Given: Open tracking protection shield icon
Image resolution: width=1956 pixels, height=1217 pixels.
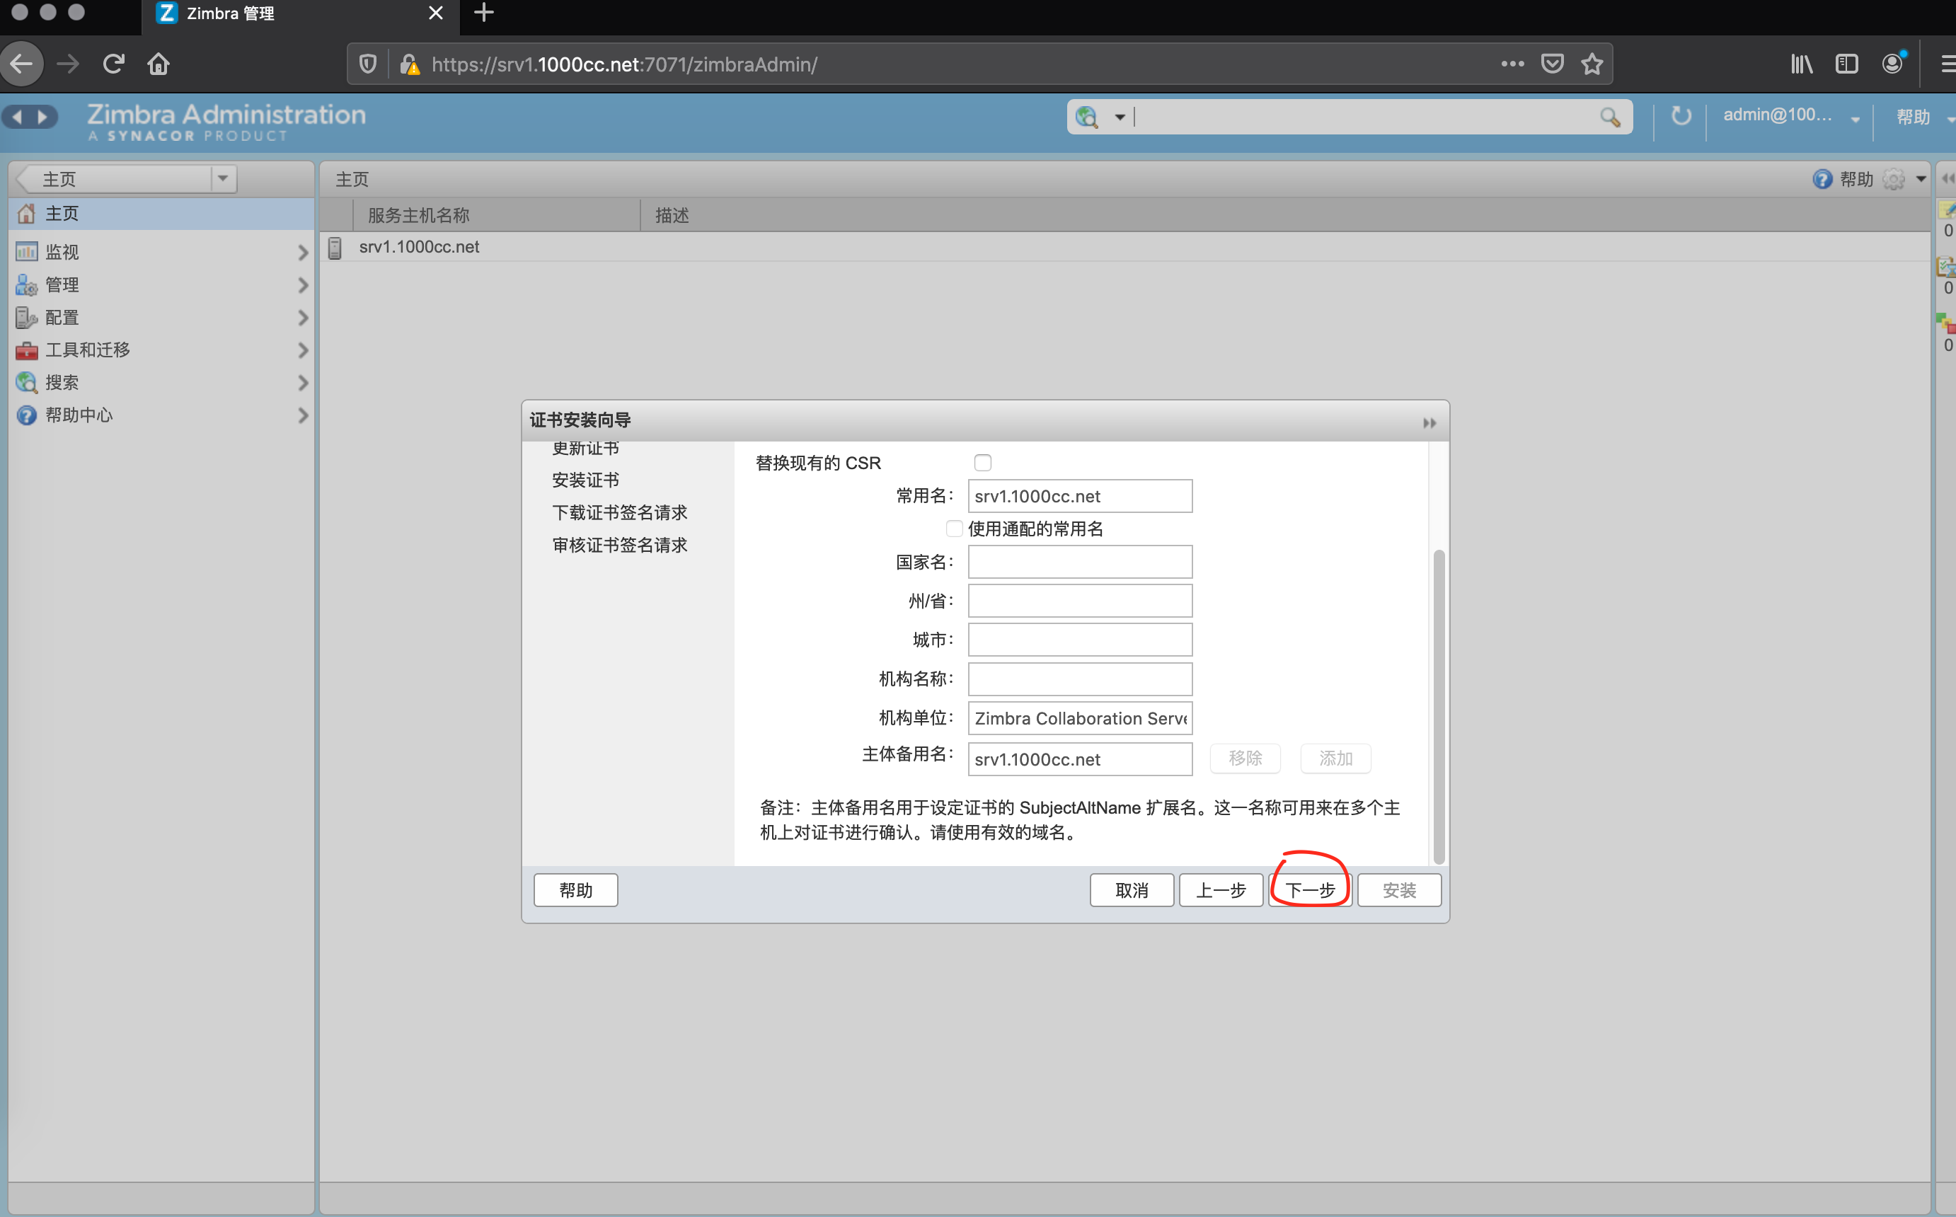Looking at the screenshot, I should point(368,64).
